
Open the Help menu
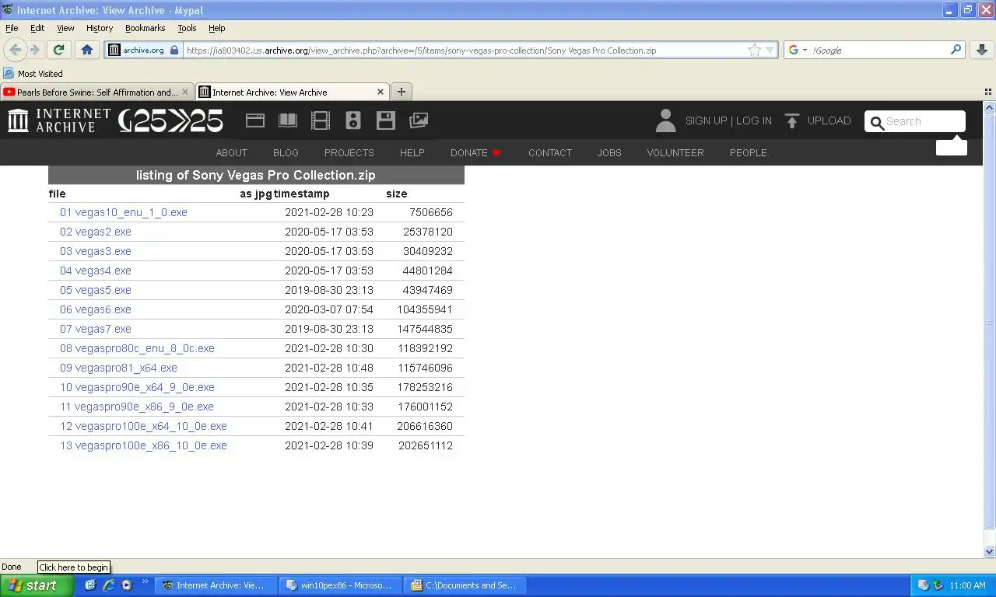[216, 28]
